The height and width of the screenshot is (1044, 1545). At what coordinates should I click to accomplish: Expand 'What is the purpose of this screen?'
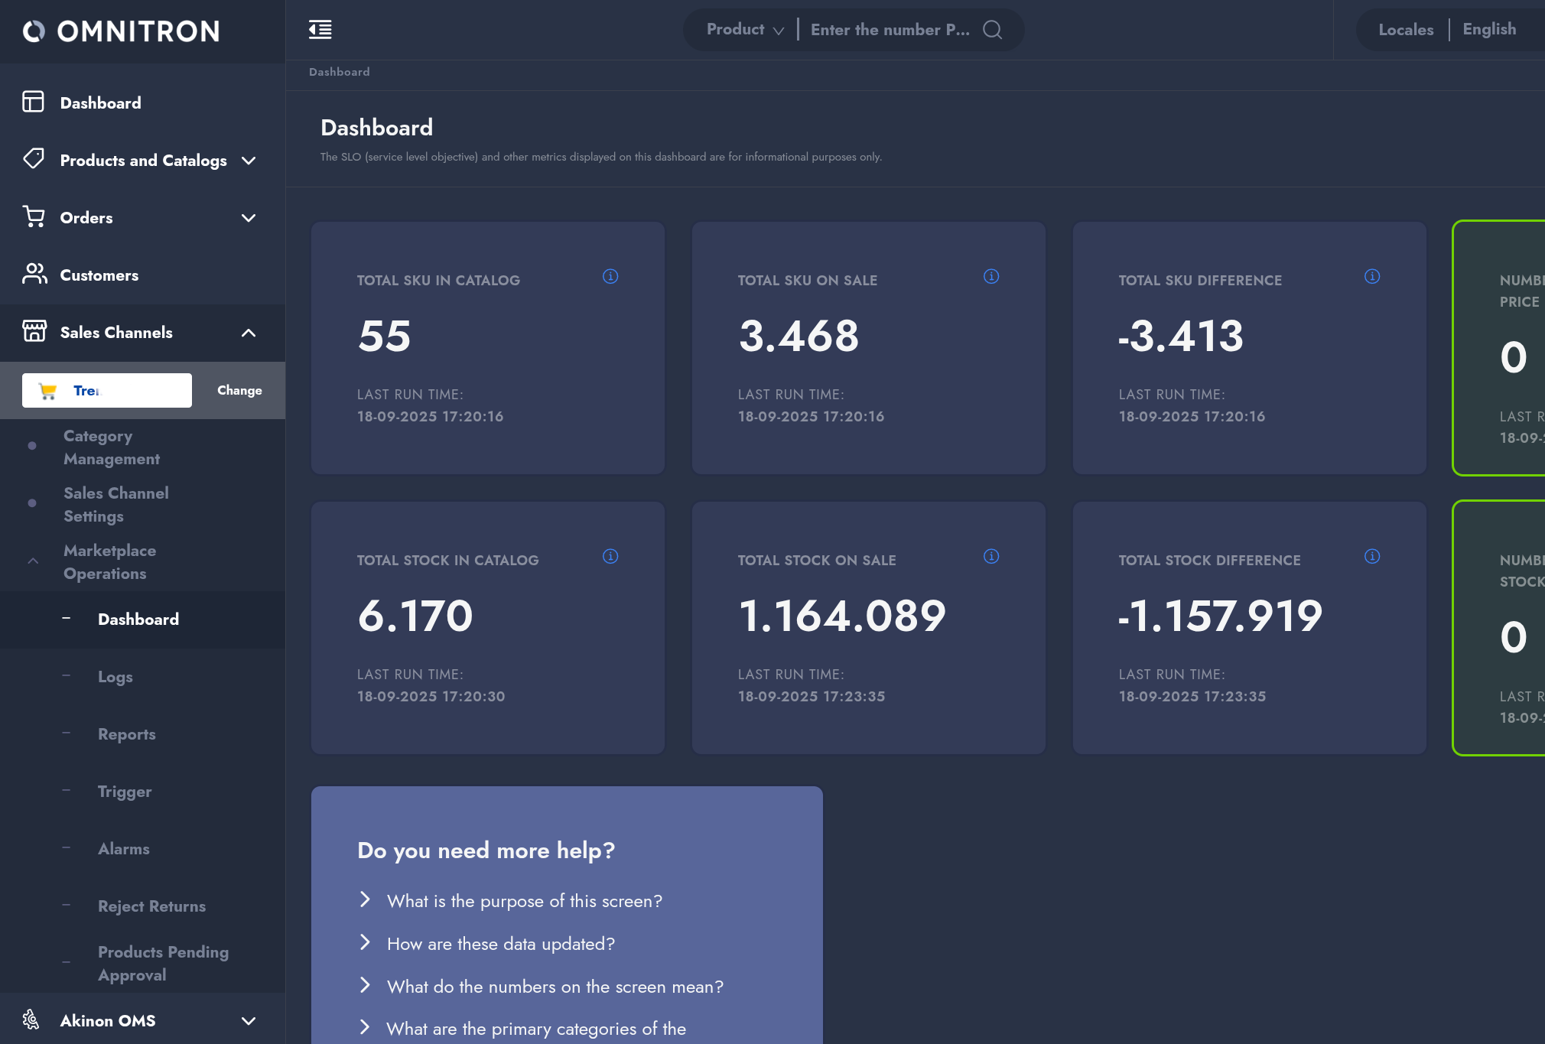[524, 901]
